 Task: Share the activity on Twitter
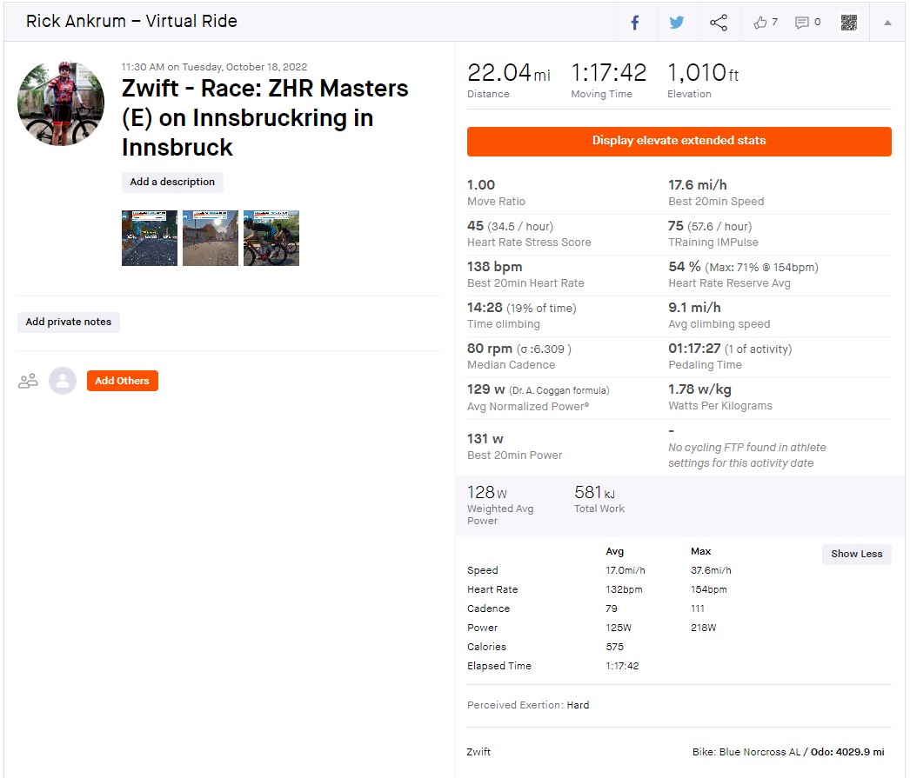[677, 23]
